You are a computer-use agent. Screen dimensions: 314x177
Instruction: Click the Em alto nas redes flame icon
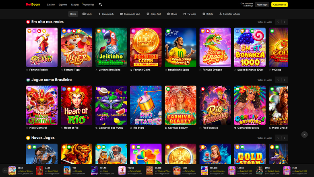[28, 22]
